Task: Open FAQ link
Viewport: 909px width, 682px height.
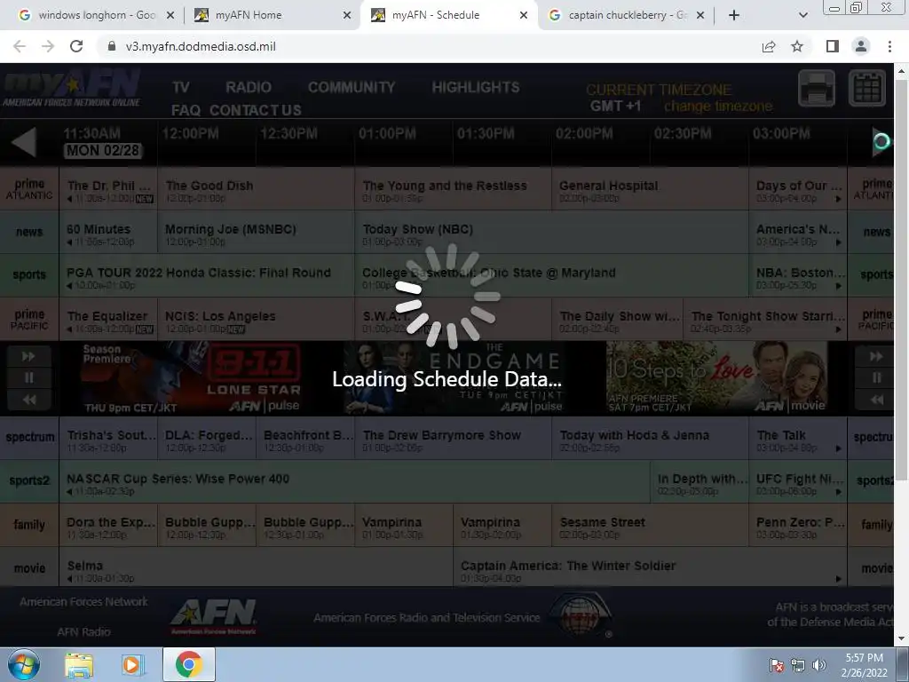Action: [x=186, y=110]
